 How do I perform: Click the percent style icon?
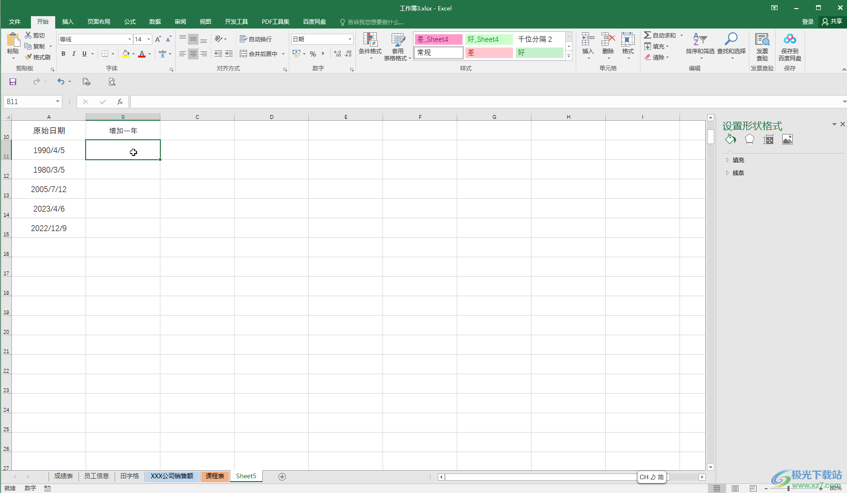[313, 54]
